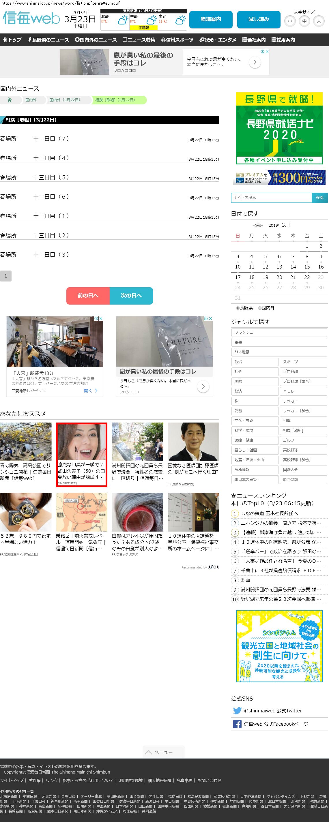Open the 気象情報 genre
The image size is (329, 822).
[x=255, y=470]
